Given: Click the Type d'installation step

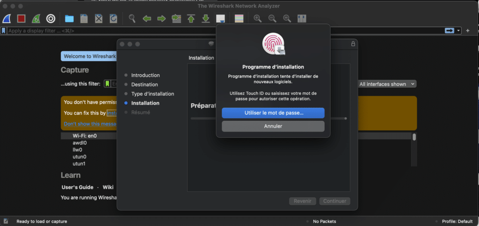Looking at the screenshot, I should (153, 94).
